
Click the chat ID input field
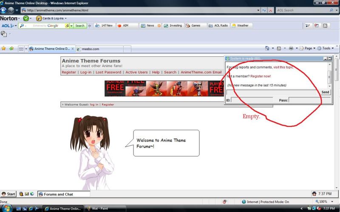(252, 100)
